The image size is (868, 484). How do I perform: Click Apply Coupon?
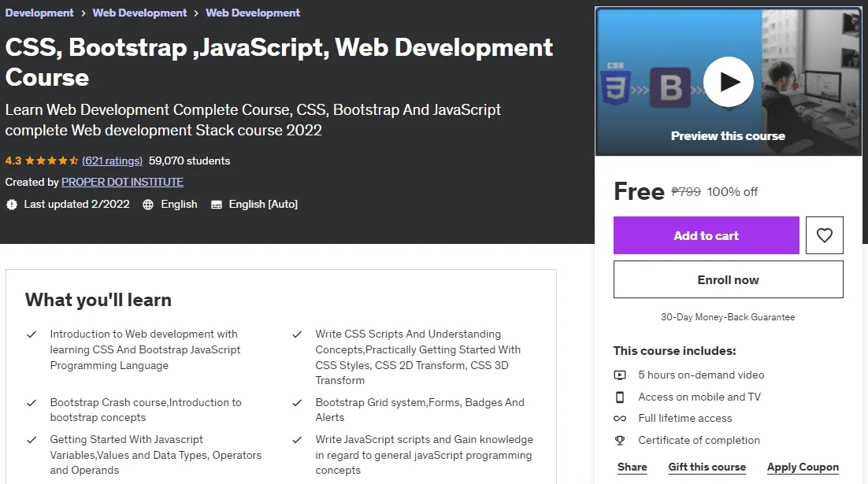pyautogui.click(x=803, y=467)
